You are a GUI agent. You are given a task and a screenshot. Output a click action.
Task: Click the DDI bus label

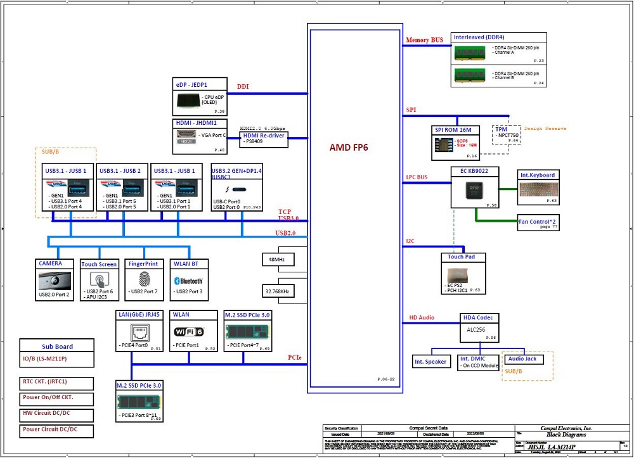tap(243, 86)
